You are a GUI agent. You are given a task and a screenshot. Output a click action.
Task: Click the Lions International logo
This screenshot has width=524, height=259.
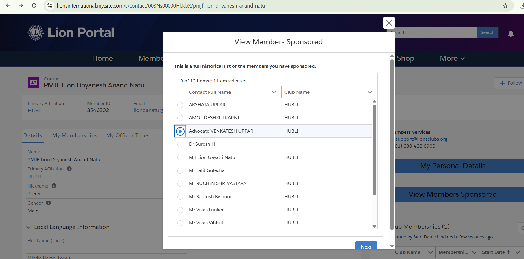point(36,32)
